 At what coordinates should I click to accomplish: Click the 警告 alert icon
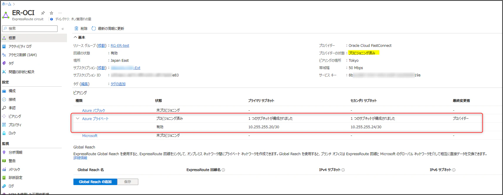(4, 161)
